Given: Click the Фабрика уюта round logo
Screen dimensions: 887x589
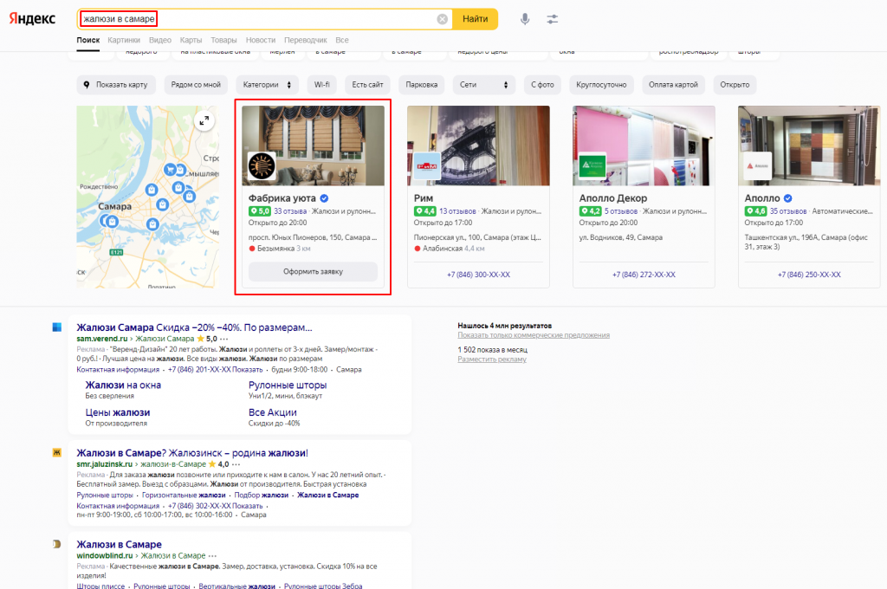Looking at the screenshot, I should point(262,166).
